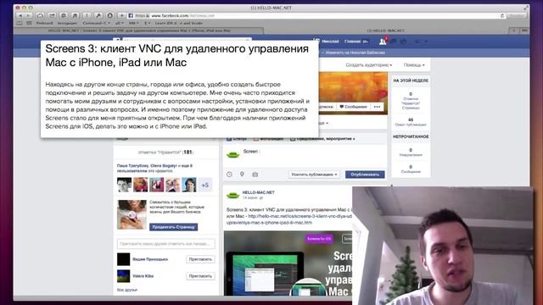Screen dimensions: 543x305
Task: Click the friends invite search field
Action: click(x=166, y=244)
